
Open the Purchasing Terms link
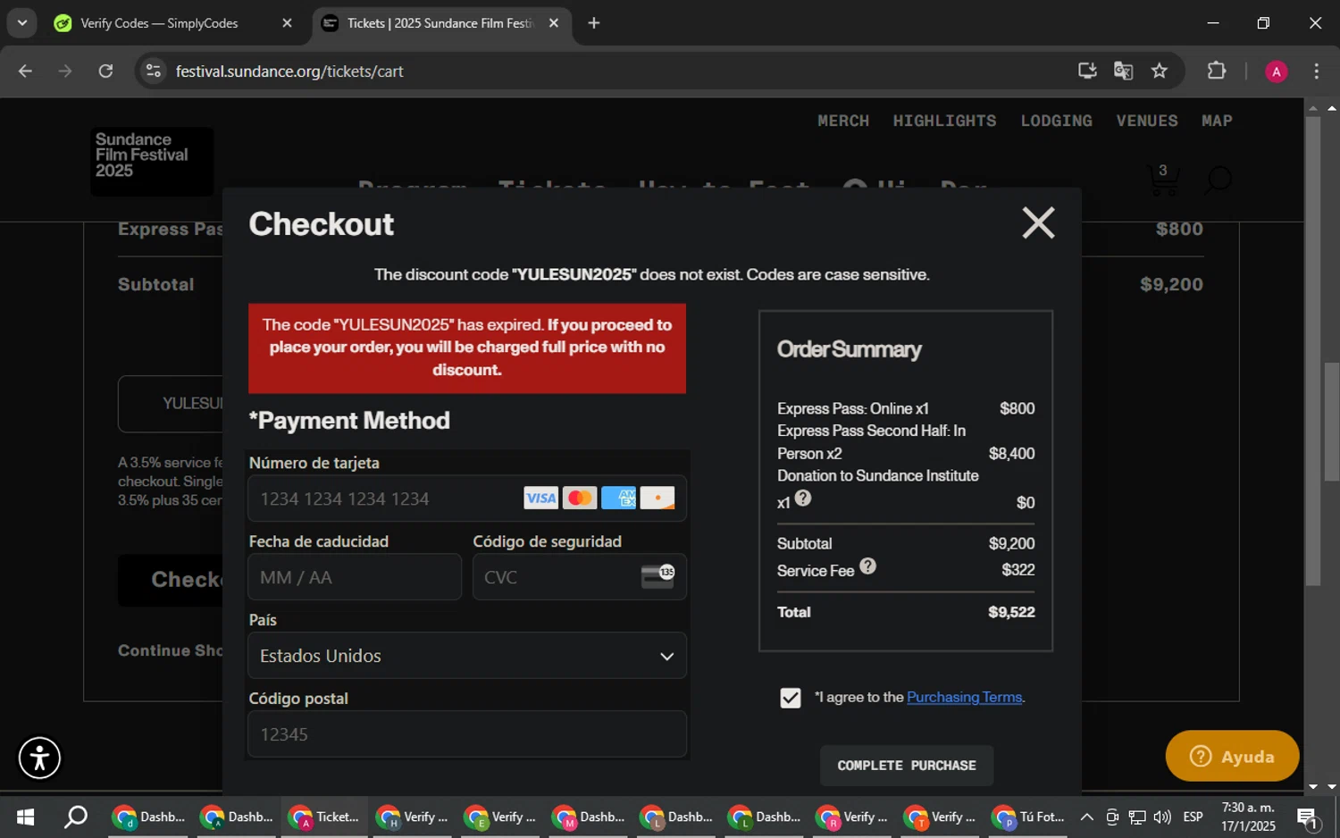[x=964, y=697]
